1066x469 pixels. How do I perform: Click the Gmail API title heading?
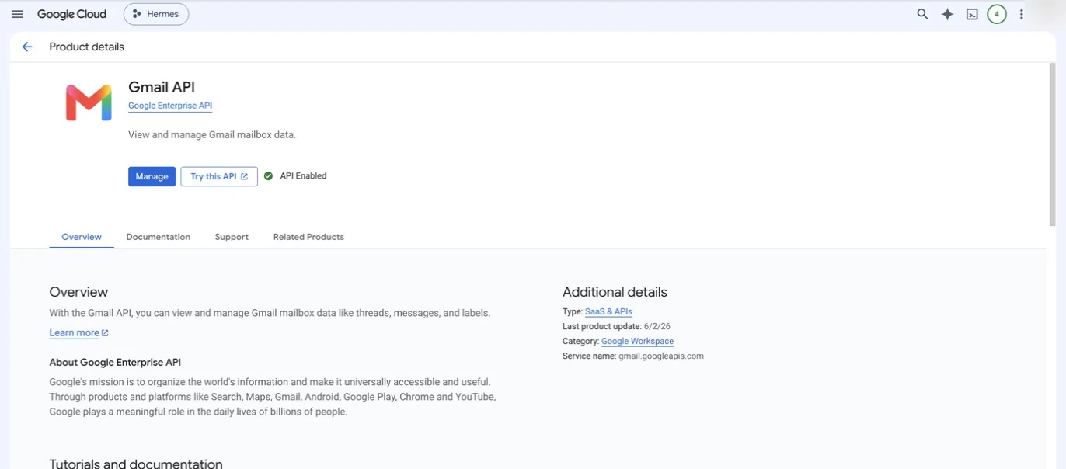(162, 87)
